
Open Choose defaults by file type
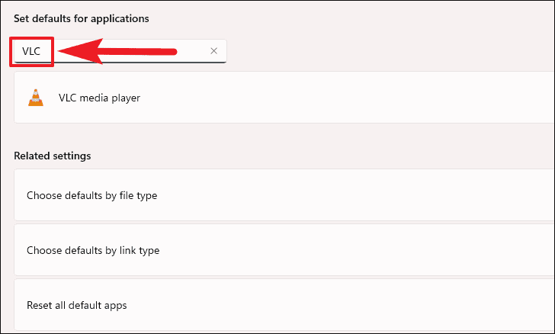pos(284,195)
